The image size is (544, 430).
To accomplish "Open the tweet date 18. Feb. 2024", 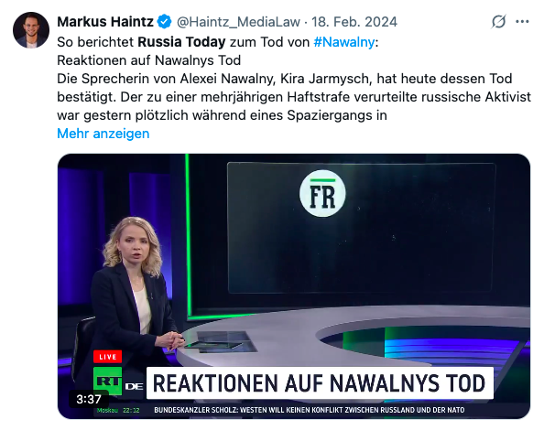I will (x=354, y=22).
